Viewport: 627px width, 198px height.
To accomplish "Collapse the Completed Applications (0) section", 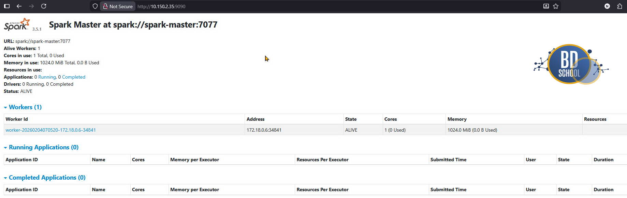I will (45, 178).
